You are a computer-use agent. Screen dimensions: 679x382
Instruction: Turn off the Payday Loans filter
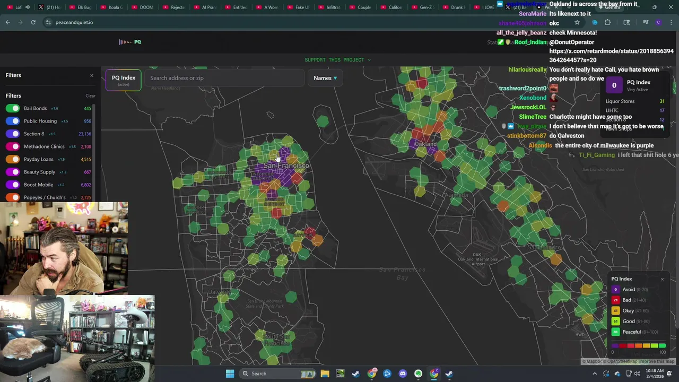pos(13,159)
